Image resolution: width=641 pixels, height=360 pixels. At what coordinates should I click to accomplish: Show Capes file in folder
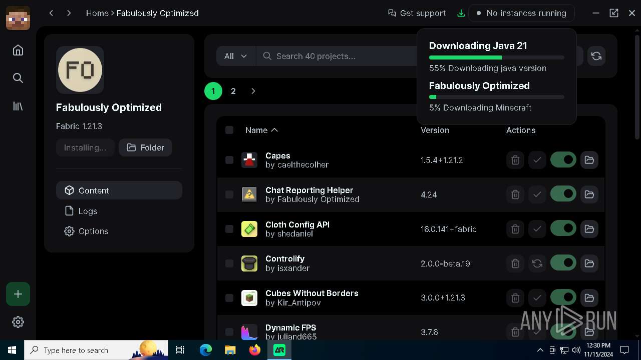coord(589,160)
